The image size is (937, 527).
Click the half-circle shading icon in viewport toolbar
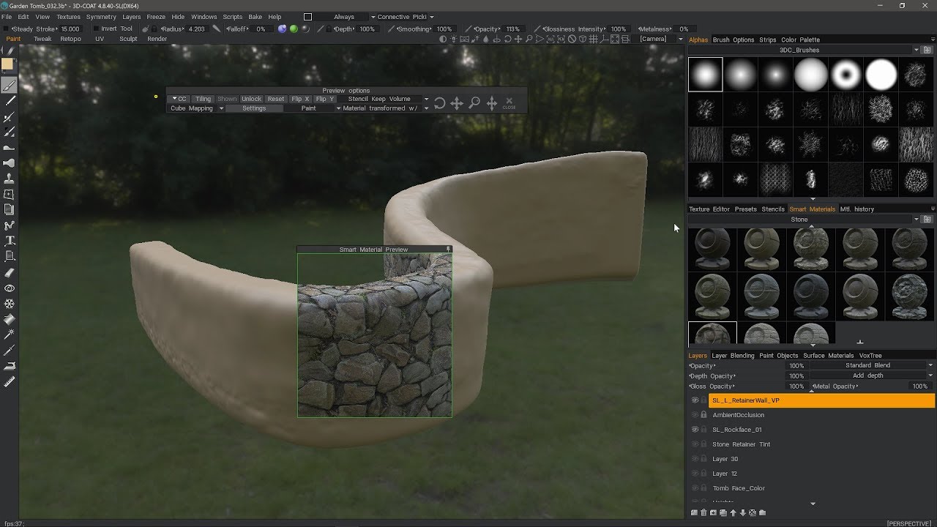[x=444, y=39]
